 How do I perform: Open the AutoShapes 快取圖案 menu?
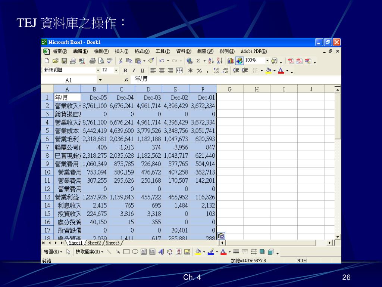click(x=90, y=251)
